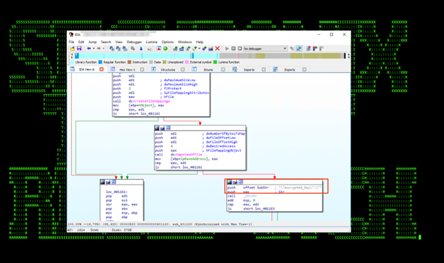Save the database with floppy icon

(79, 48)
